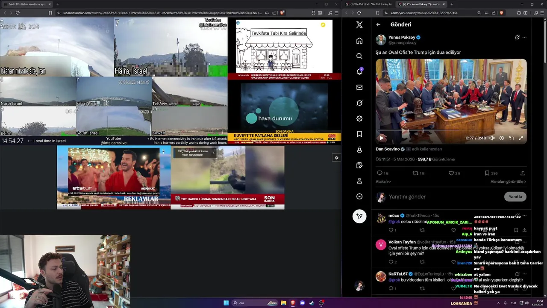The height and width of the screenshot is (308, 547).
Task: Like the Yunus Paksoy post
Action: 451,173
